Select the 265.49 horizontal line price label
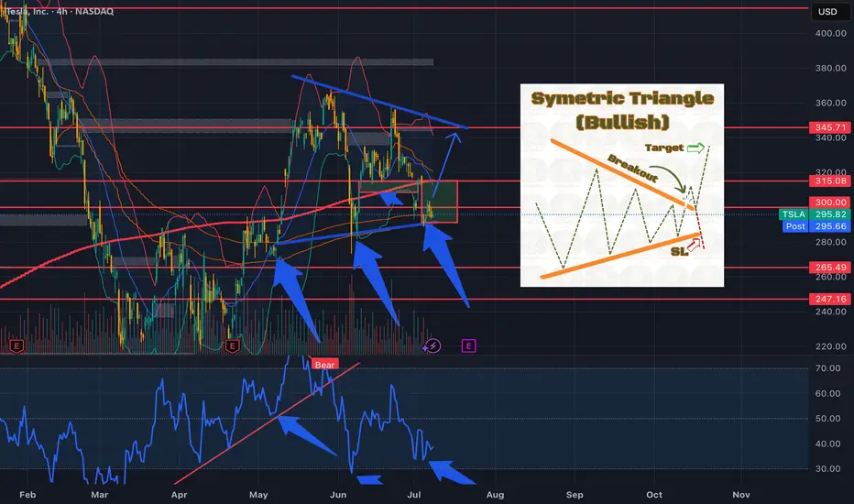Screen dimensions: 854x504 click(x=830, y=267)
